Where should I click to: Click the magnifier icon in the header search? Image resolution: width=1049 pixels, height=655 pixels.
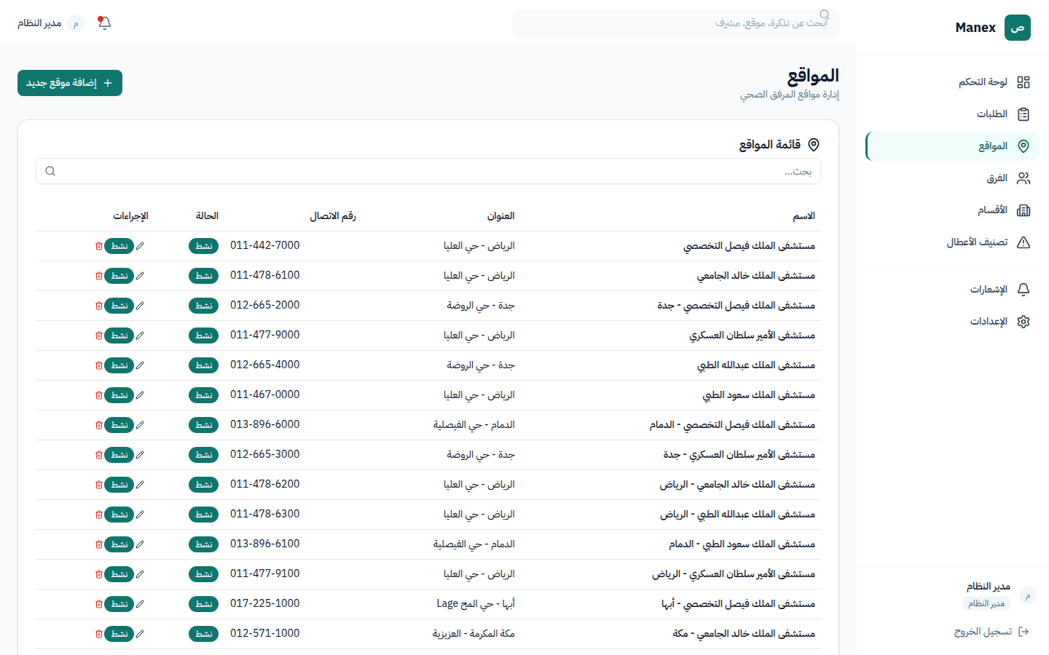[825, 15]
